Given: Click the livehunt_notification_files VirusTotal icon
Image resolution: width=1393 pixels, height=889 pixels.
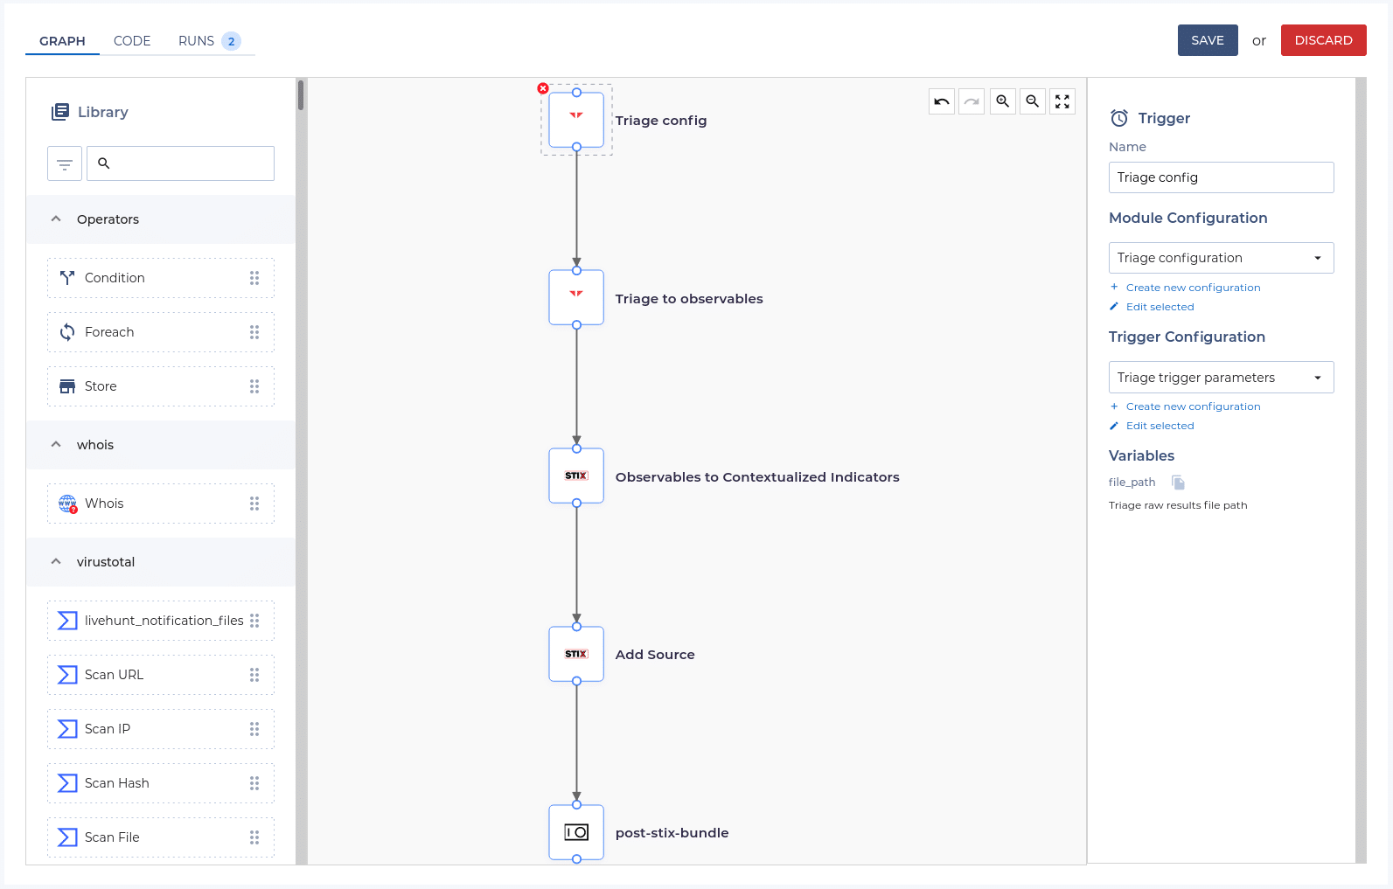Looking at the screenshot, I should [x=67, y=621].
